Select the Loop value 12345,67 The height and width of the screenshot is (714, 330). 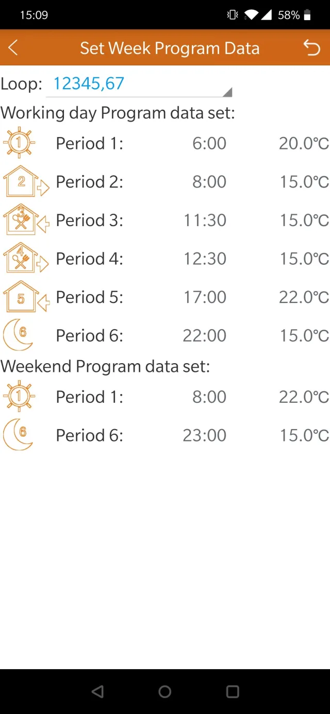(89, 83)
